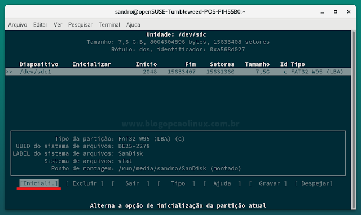Screen dimensions: 361x215
Task: Open the Arquivo menu
Action: (17, 25)
